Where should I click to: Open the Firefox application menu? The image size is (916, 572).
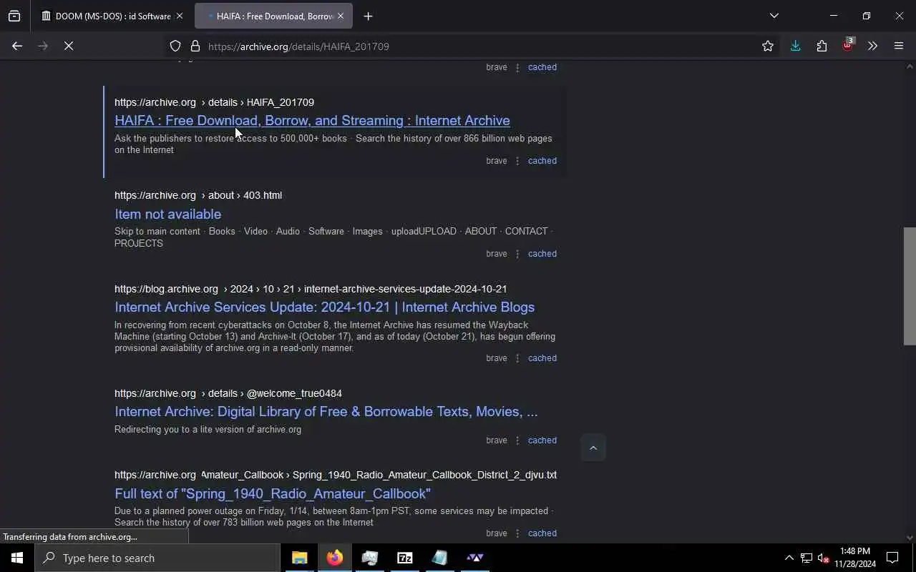tap(899, 46)
